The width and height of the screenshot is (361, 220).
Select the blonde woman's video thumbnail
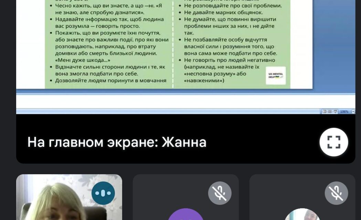(69, 197)
